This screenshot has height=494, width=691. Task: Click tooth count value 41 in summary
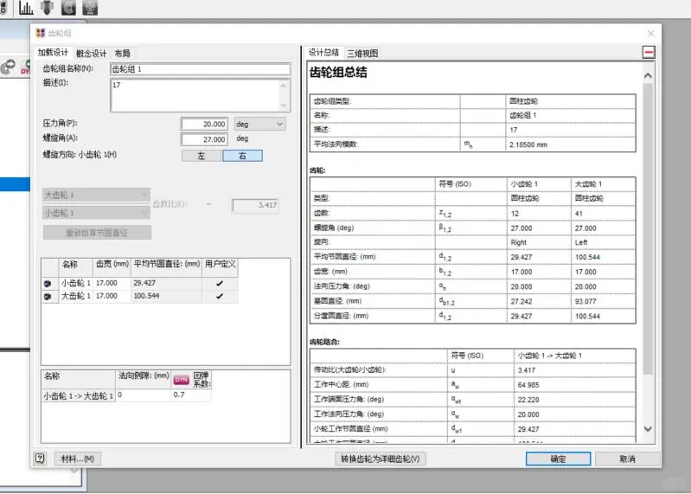(579, 214)
